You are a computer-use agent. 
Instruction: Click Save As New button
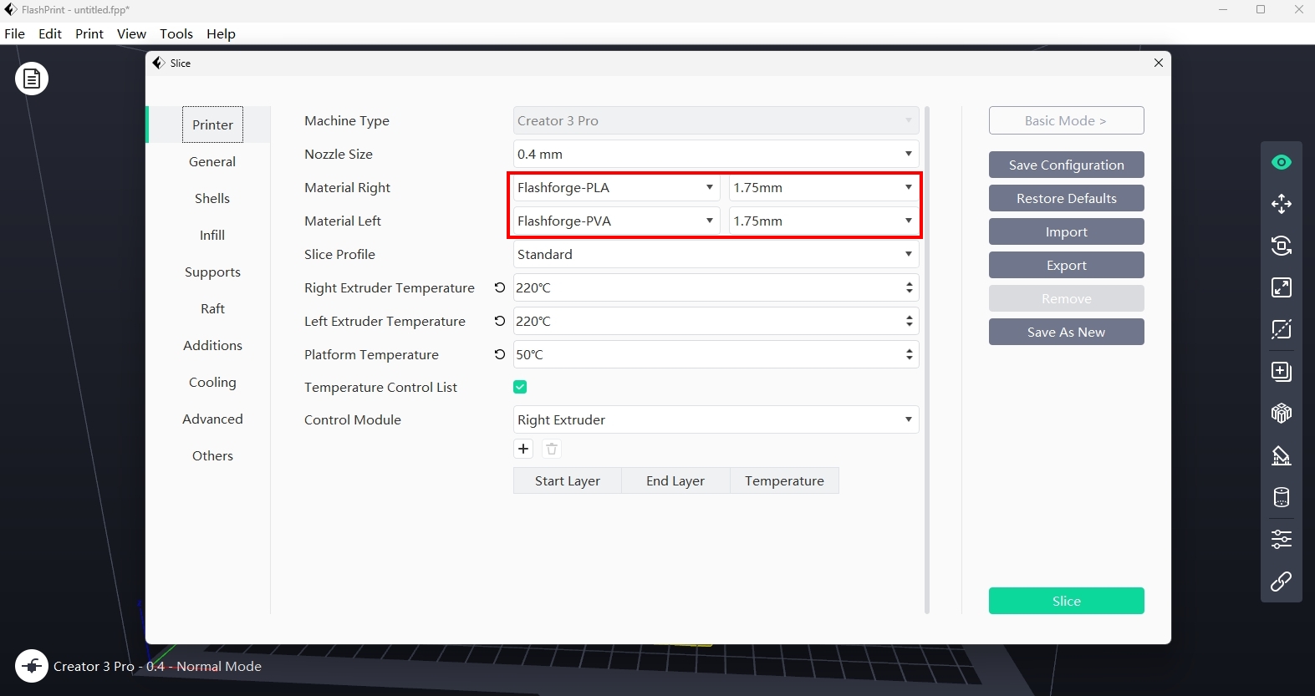(x=1066, y=332)
